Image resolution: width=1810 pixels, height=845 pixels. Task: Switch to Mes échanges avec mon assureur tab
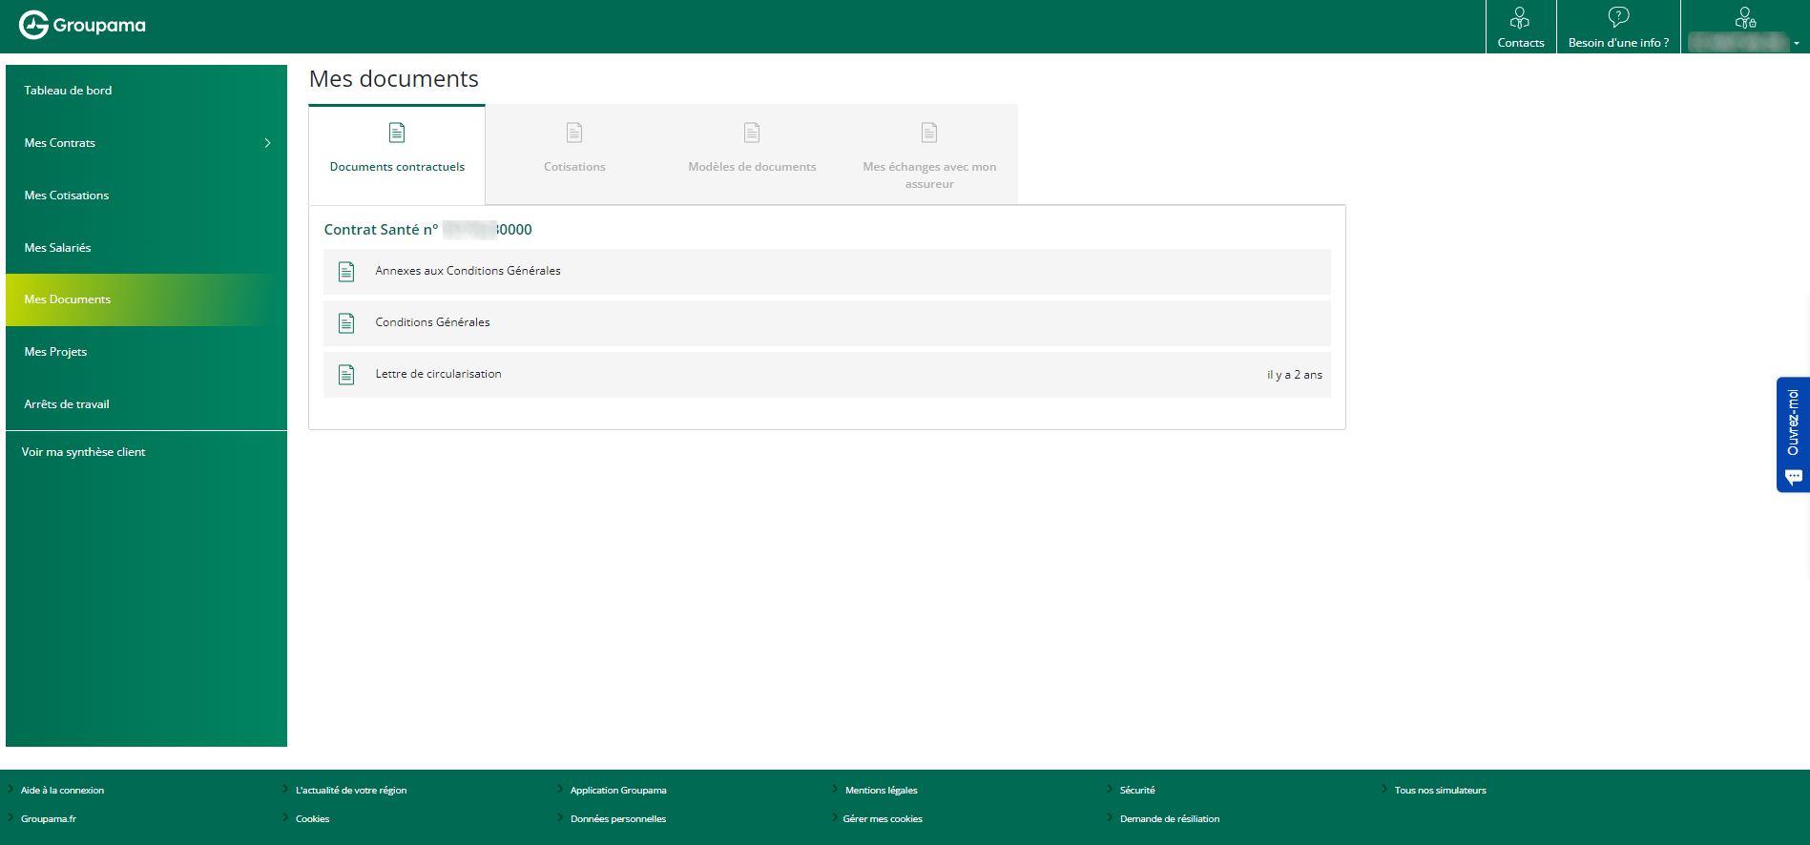929,155
